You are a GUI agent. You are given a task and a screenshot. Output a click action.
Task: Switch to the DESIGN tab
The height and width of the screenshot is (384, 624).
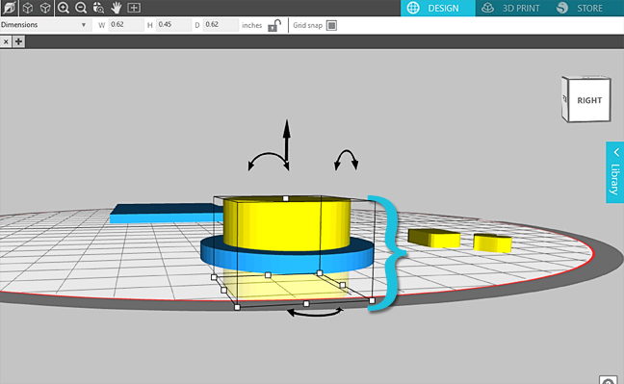(438, 8)
